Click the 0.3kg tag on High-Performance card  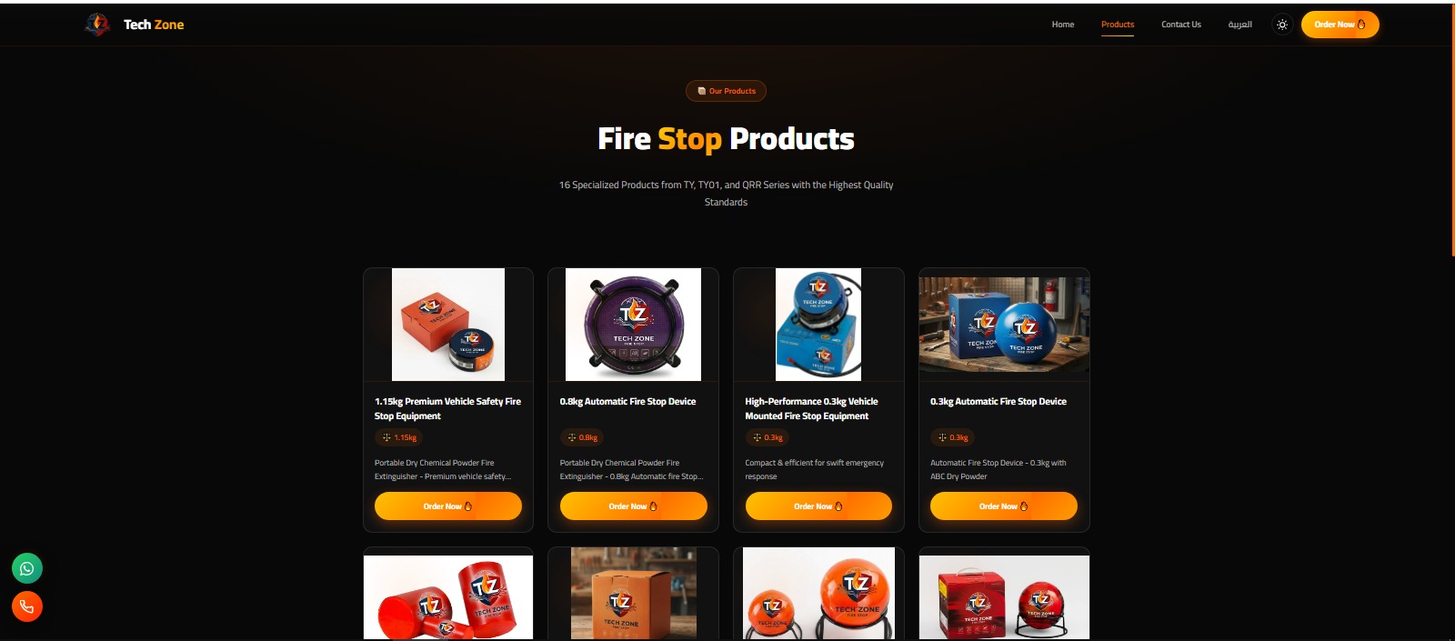tap(768, 437)
